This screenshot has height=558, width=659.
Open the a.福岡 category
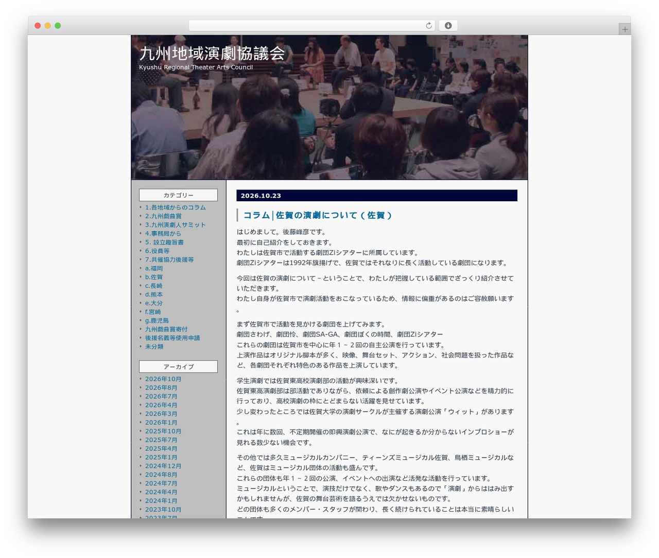(x=154, y=269)
